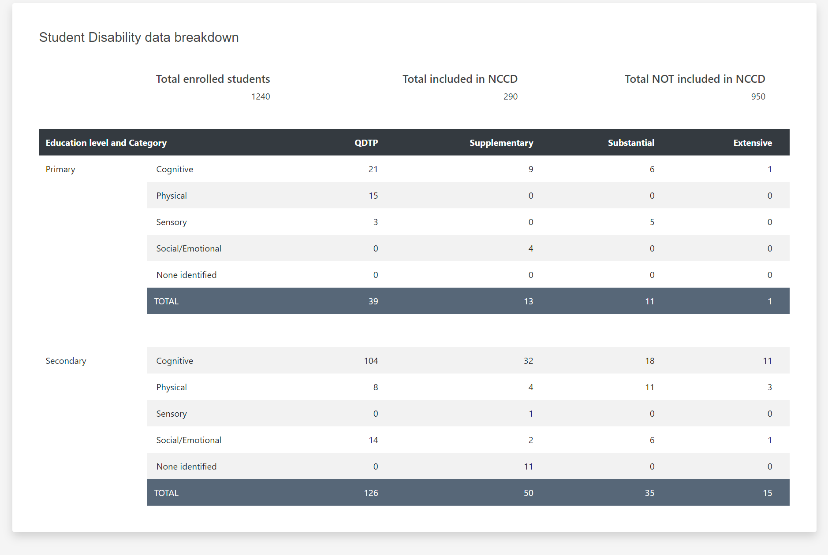This screenshot has width=828, height=555.
Task: Click the Supplementary column header
Action: pyautogui.click(x=501, y=143)
